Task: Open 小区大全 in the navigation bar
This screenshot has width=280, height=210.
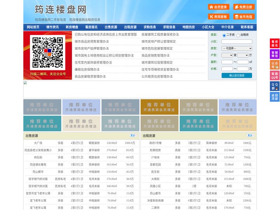Action: pyautogui.click(x=208, y=27)
